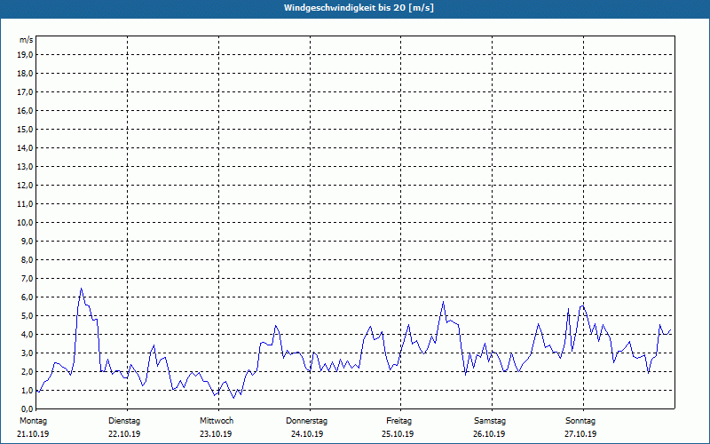Image resolution: width=710 pixels, height=444 pixels.
Task: Click the 15,0 y-axis label
Action: [26, 129]
